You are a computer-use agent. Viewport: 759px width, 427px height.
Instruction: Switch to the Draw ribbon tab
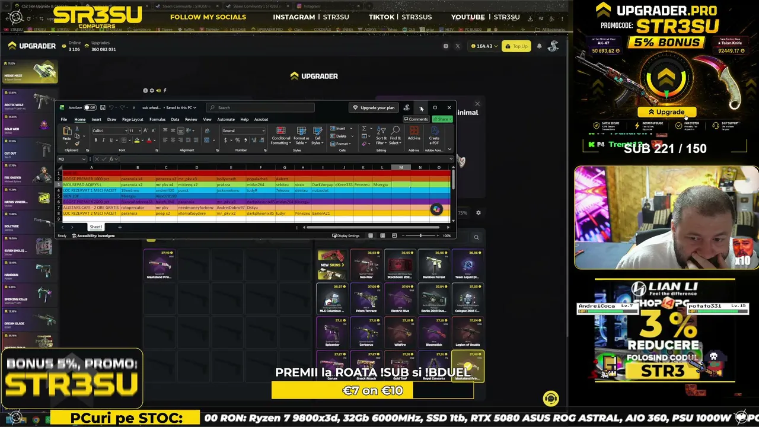(x=111, y=119)
